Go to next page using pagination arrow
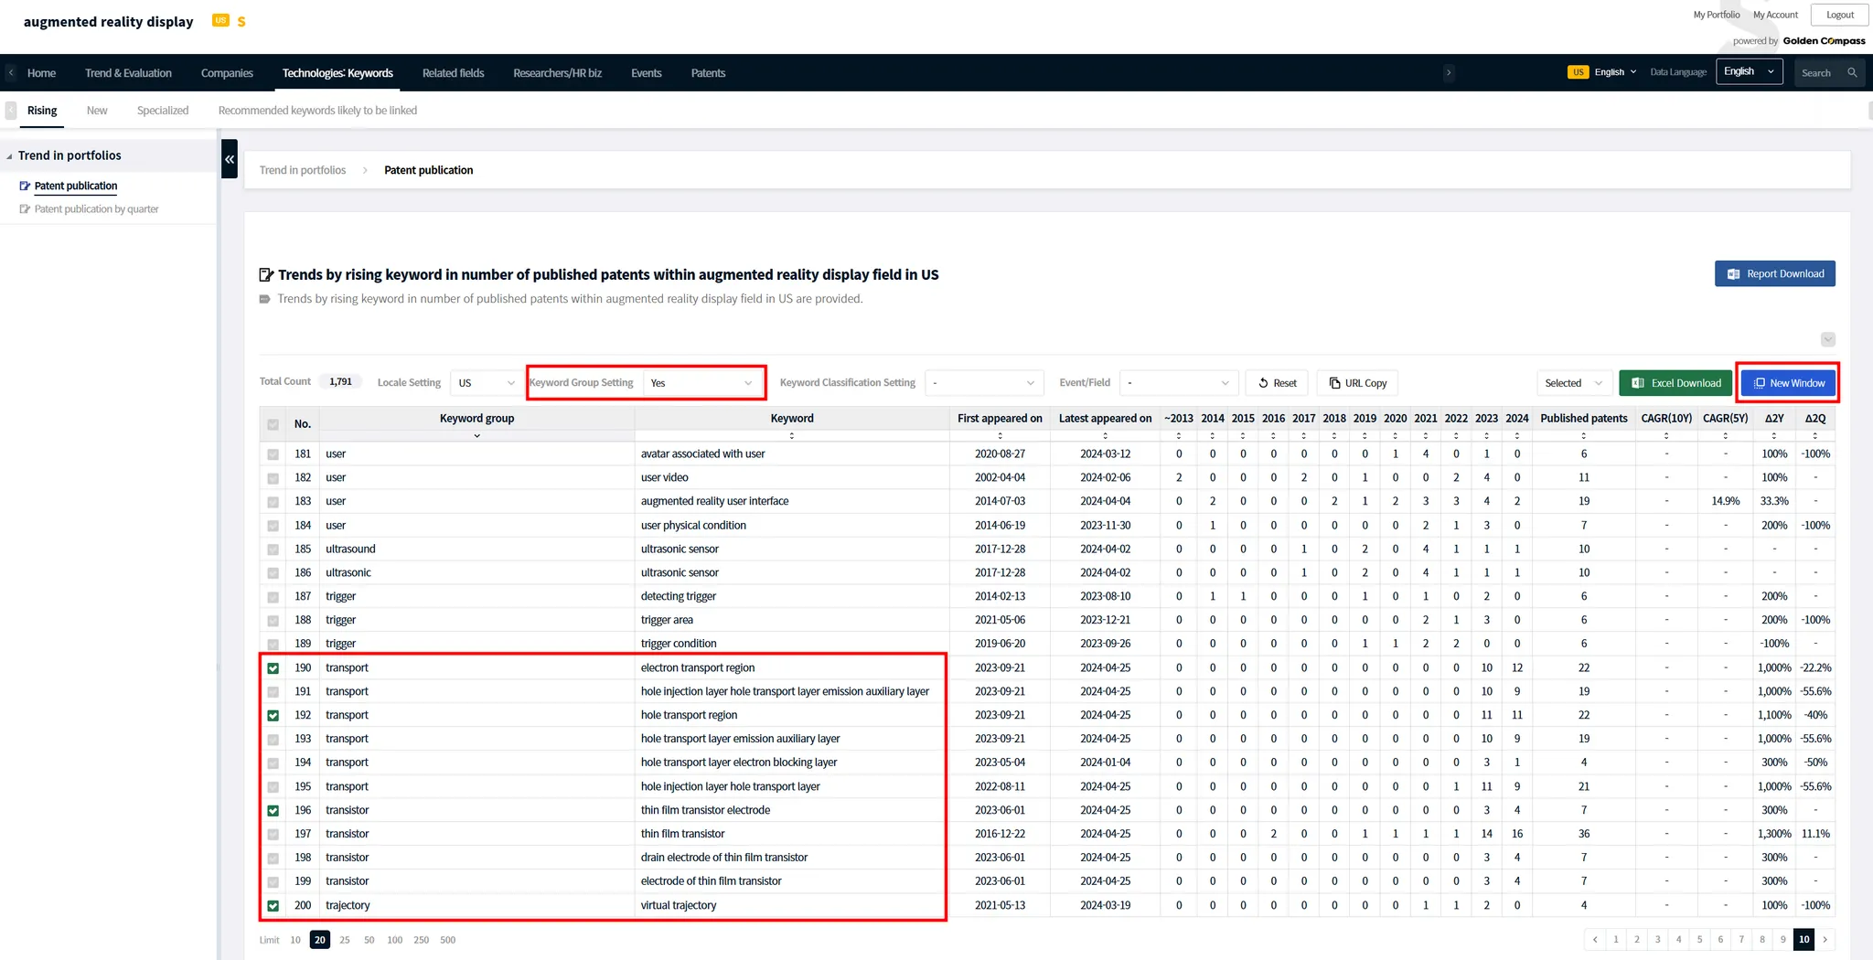 coord(1825,939)
